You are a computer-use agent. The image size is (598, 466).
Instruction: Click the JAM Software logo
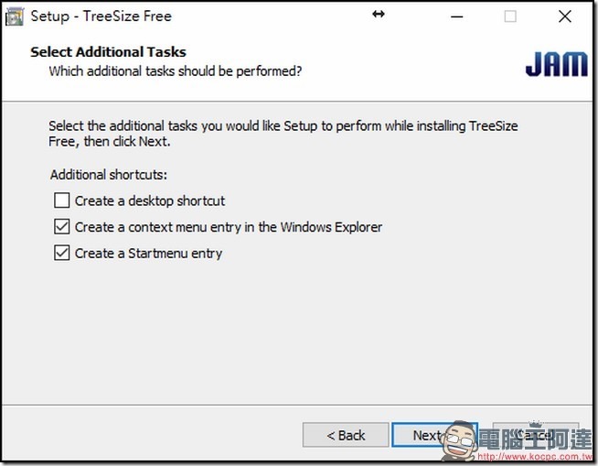556,64
